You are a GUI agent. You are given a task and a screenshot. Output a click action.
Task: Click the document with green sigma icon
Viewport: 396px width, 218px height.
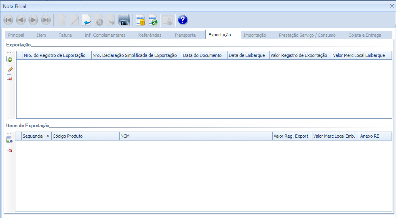point(153,20)
